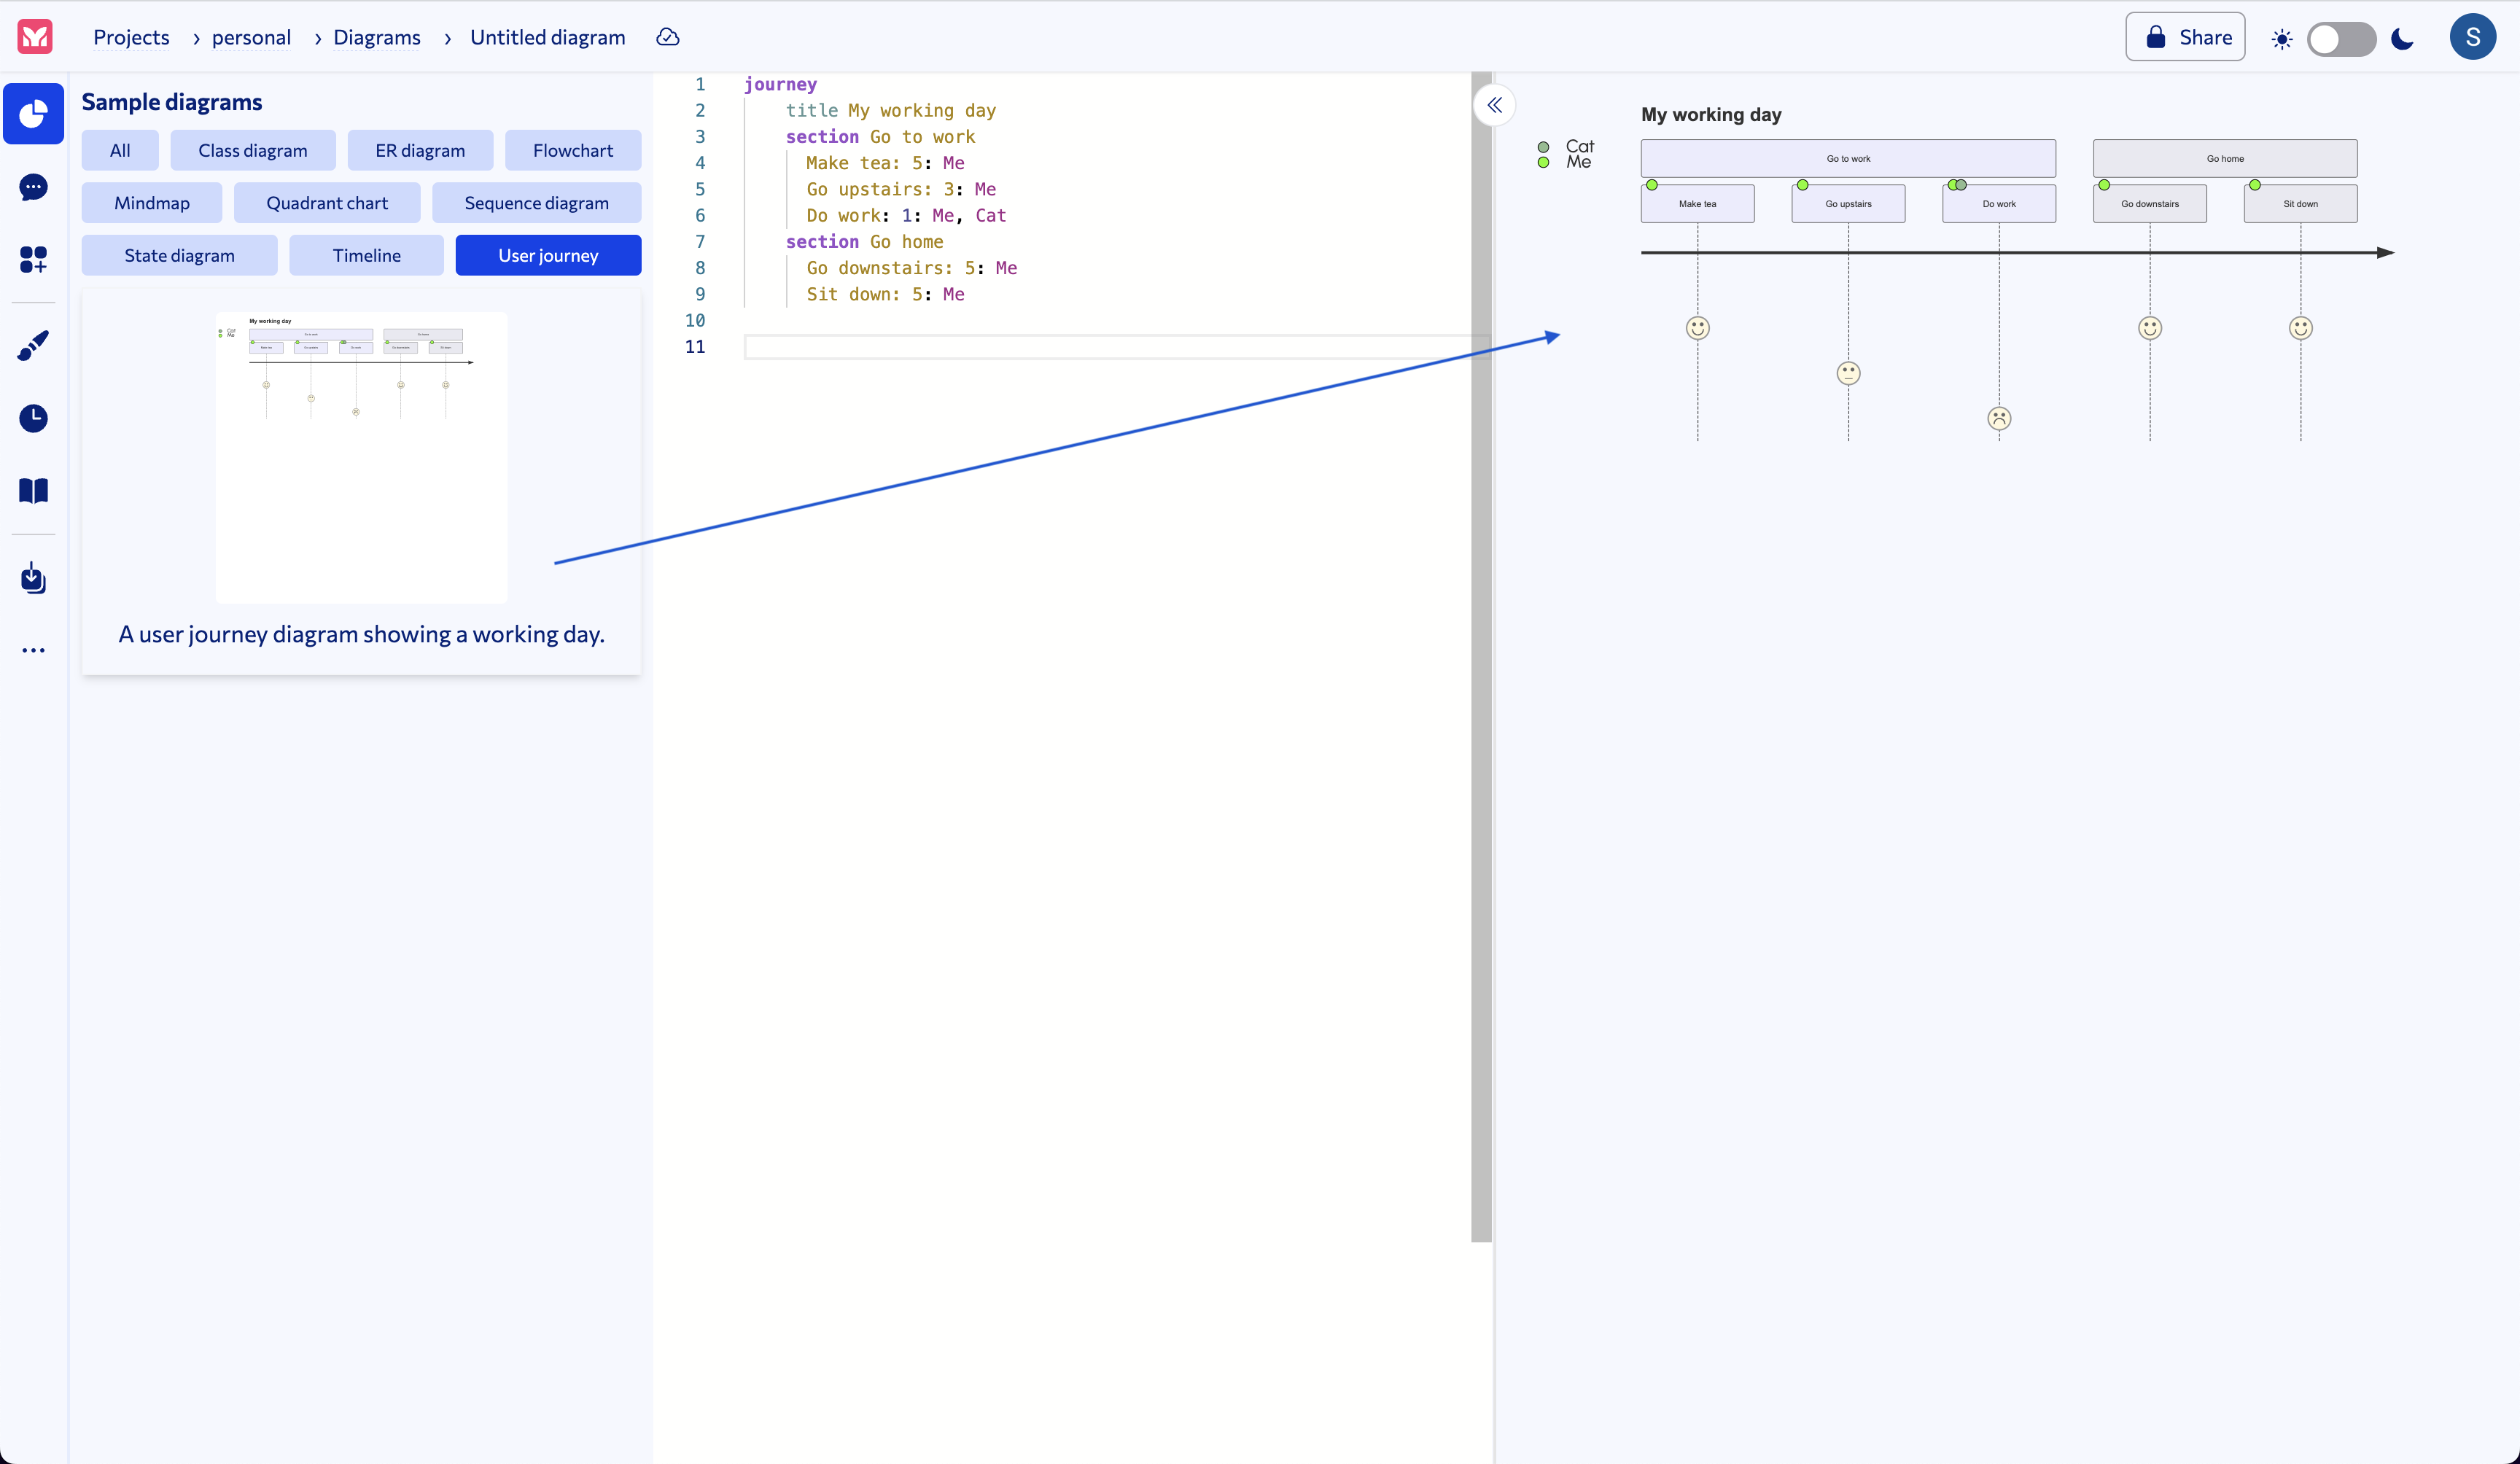Open version history with the clock icon
Viewport: 2520px width, 1464px height.
coord(33,418)
